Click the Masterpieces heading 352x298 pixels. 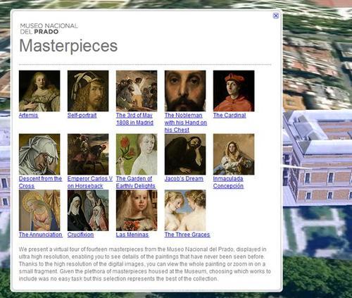(68, 46)
